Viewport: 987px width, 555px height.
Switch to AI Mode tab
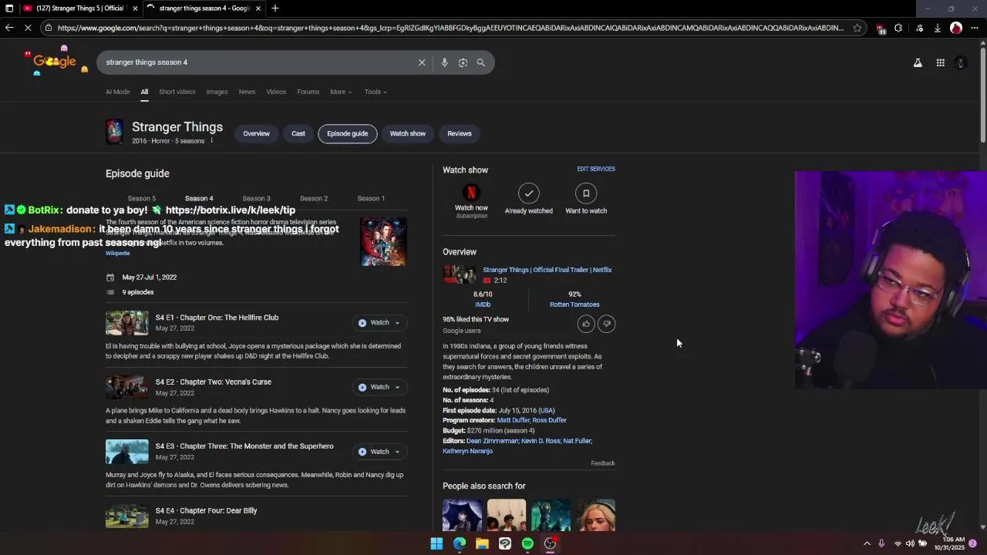pyautogui.click(x=118, y=92)
